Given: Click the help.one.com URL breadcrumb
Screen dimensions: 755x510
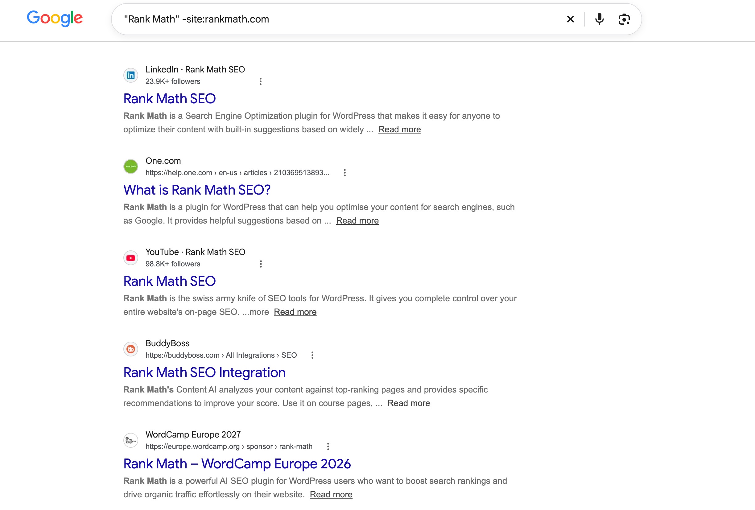Looking at the screenshot, I should click(237, 173).
